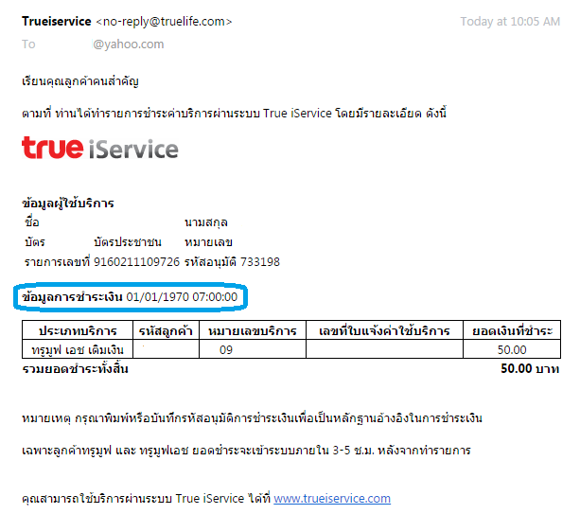Open the www.trueiservice.com link

[x=332, y=499]
